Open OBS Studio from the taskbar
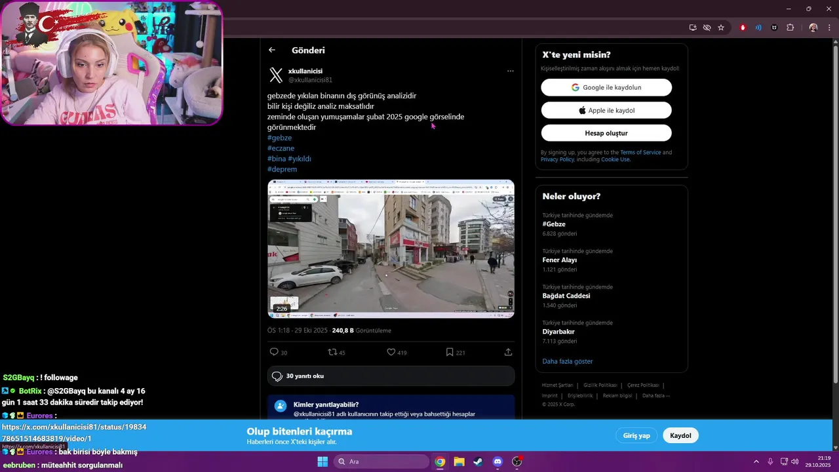The image size is (839, 472). click(517, 462)
